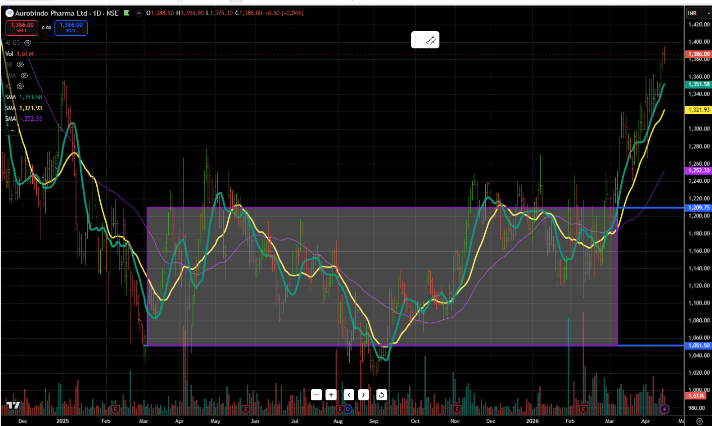The image size is (712, 426).
Task: Click the 1,209.75 blue price label
Action: tap(698, 207)
